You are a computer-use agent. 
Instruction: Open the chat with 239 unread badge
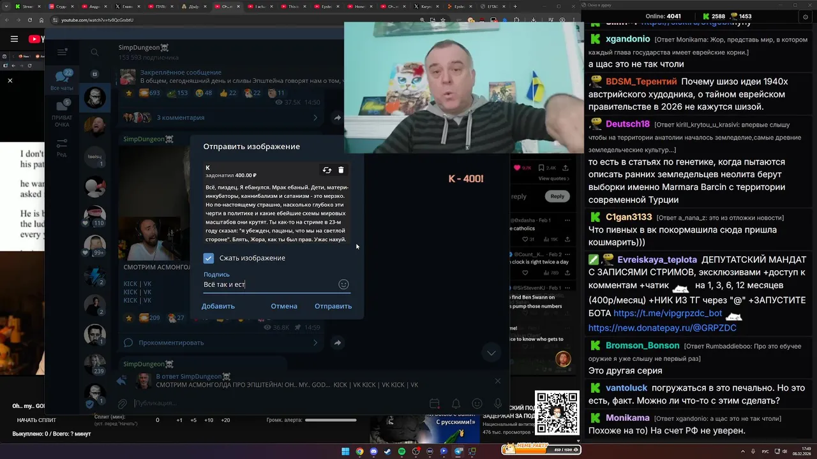pos(95,364)
